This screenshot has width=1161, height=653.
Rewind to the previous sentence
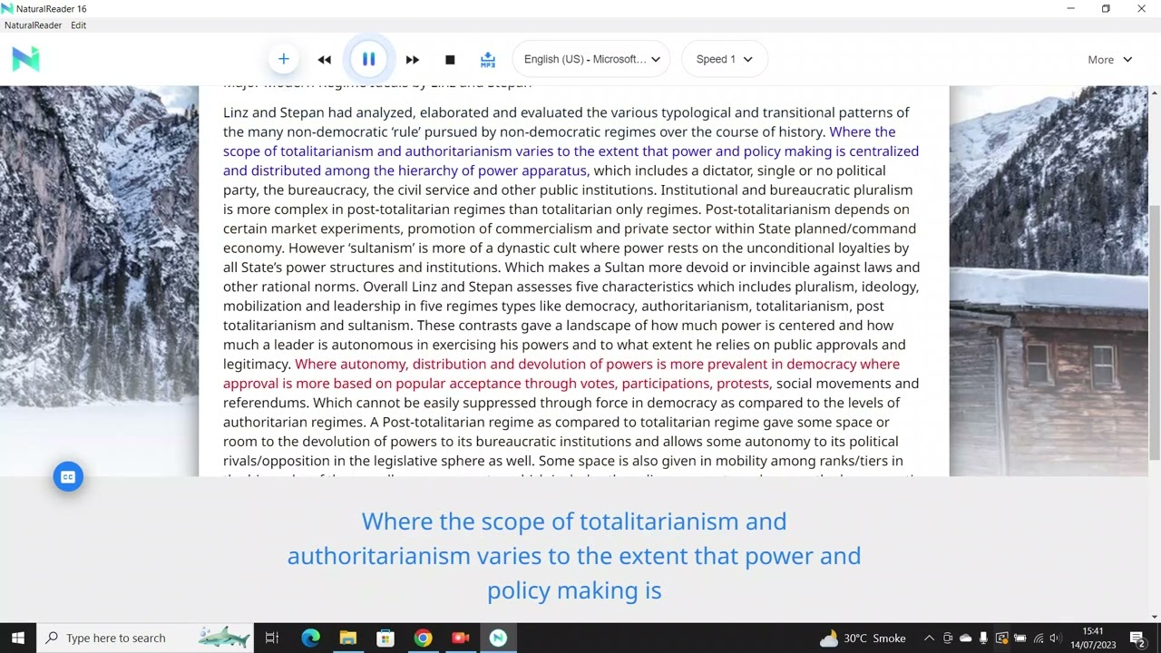pos(325,60)
